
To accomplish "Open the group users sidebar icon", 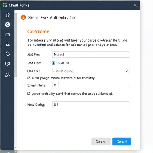I will 7,74.
